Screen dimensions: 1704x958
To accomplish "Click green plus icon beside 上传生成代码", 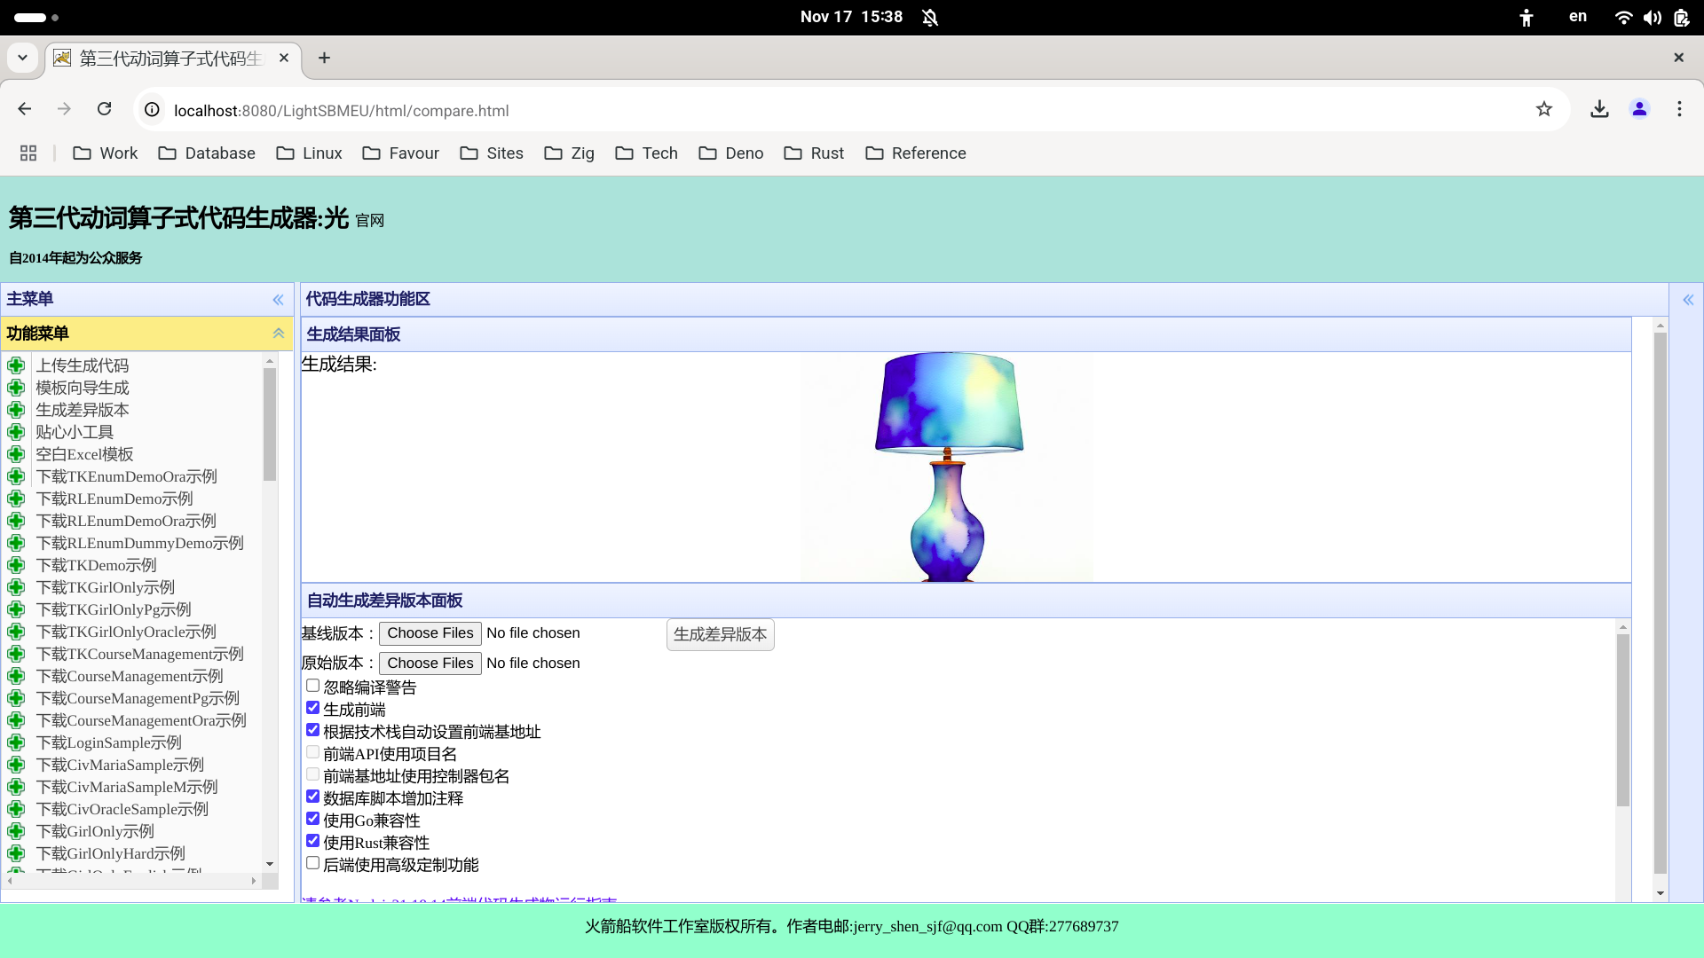I will (16, 365).
